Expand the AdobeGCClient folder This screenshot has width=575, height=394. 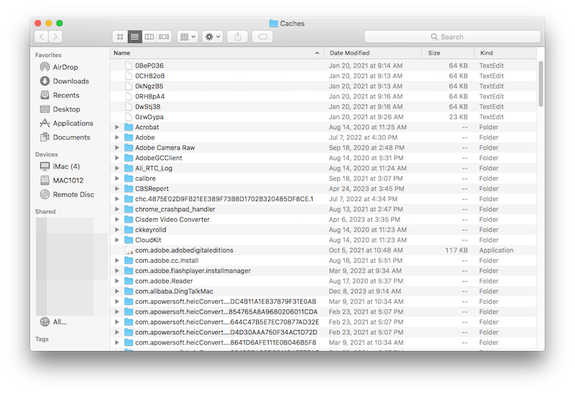pos(117,158)
